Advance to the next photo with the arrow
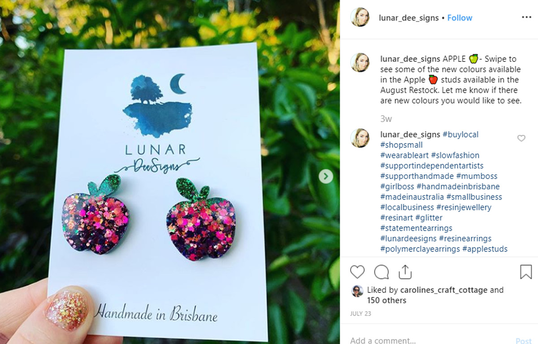Screen dimensions: 538x344 click(x=326, y=177)
